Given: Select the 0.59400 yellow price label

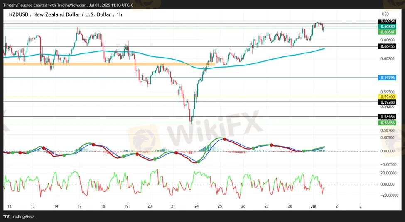Looking at the screenshot, I should click(387, 97).
